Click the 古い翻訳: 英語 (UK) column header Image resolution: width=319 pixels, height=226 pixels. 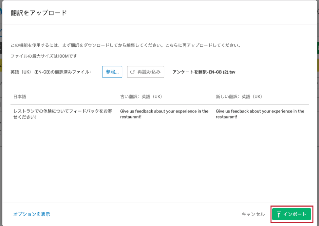click(x=141, y=97)
